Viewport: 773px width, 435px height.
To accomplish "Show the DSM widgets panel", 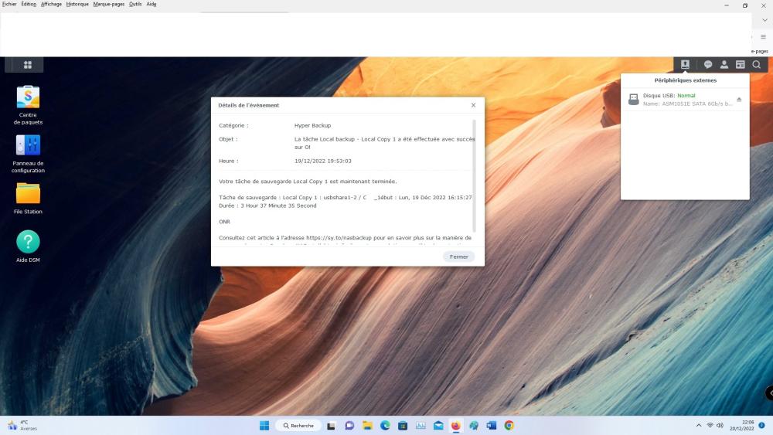I will pyautogui.click(x=740, y=65).
